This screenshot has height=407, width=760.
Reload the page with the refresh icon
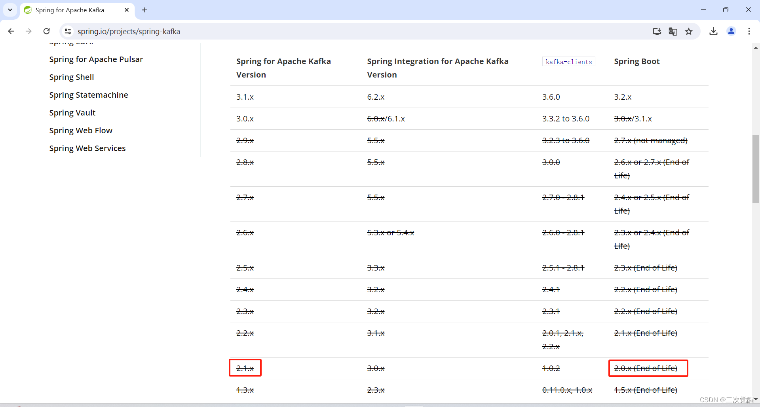[x=46, y=31]
